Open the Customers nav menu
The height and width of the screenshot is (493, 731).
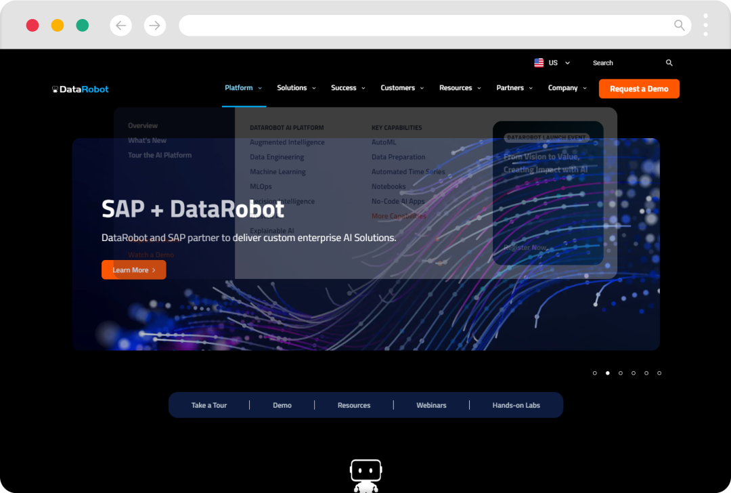(x=398, y=87)
